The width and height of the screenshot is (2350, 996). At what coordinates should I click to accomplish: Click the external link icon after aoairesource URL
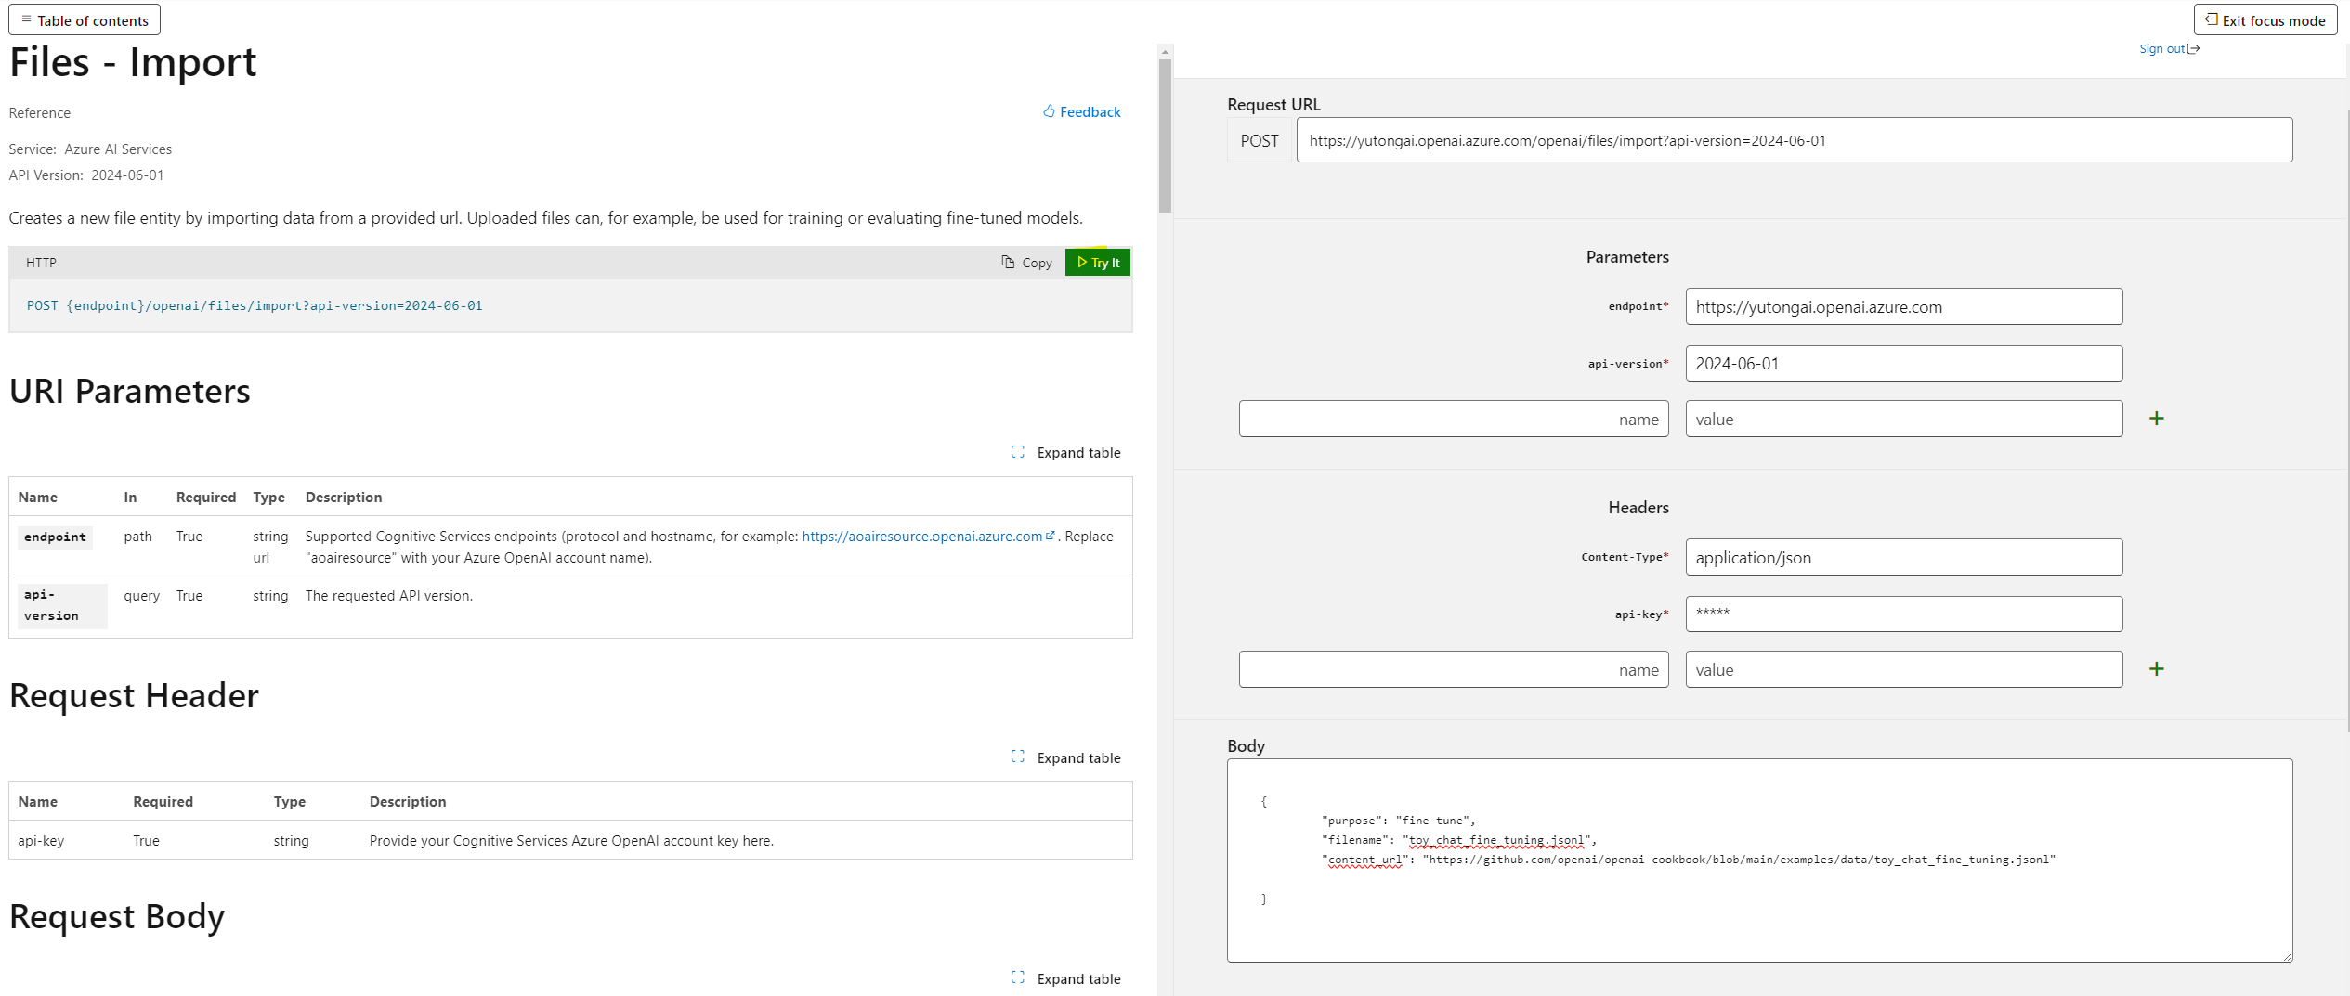pos(1051,536)
